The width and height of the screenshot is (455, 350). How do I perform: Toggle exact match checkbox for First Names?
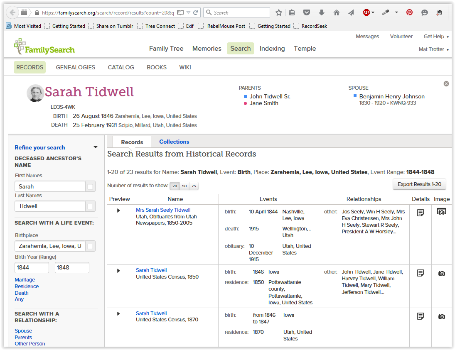(x=90, y=186)
